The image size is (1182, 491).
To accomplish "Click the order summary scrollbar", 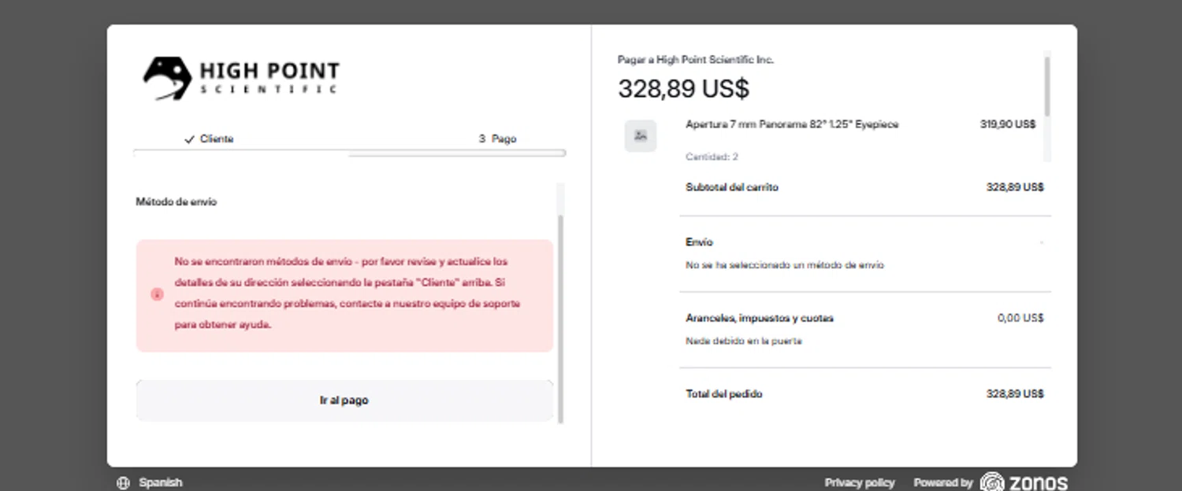I will [1047, 87].
